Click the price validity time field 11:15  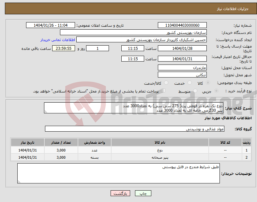click(x=133, y=59)
